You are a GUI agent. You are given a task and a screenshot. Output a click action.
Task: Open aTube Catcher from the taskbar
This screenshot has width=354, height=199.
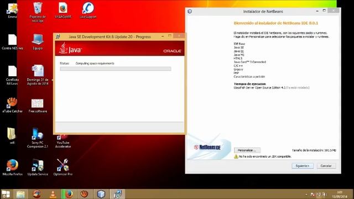pyautogui.click(x=85, y=194)
